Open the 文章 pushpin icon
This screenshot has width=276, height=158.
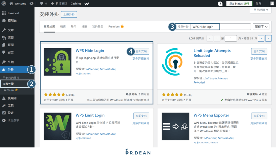[x=4, y=30]
